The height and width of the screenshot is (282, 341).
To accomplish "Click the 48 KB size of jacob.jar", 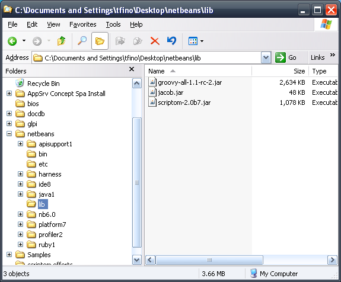I will click(297, 92).
